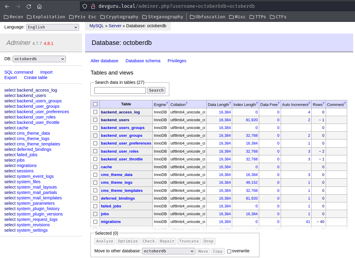Open the DB selector dropdown

tap(39, 59)
